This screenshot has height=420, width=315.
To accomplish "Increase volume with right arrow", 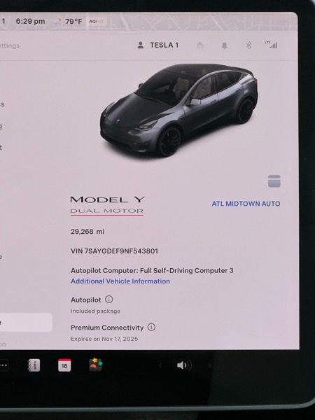I will (210, 365).
